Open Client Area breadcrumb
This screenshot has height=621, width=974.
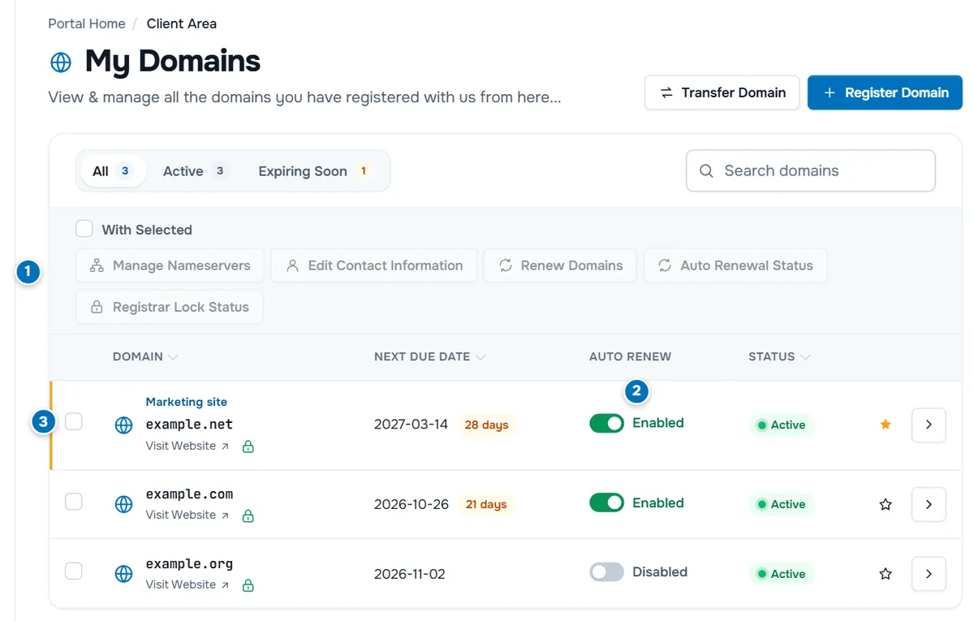(182, 24)
